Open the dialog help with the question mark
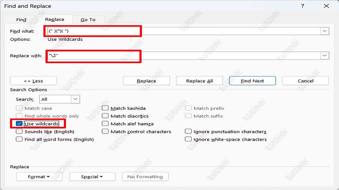Viewport: 339px width, 190px height. pos(302,6)
